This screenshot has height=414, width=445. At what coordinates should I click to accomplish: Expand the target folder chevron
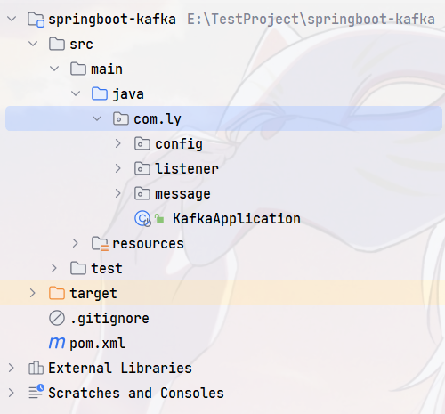[33, 293]
